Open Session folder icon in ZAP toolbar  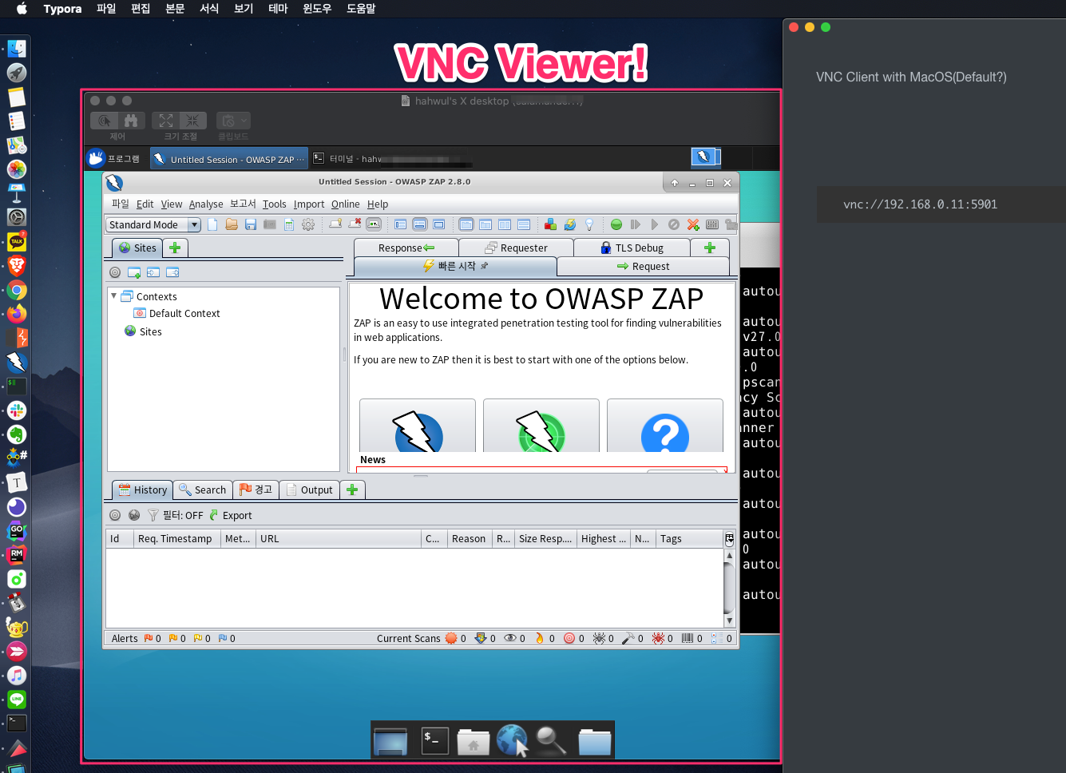(x=232, y=224)
